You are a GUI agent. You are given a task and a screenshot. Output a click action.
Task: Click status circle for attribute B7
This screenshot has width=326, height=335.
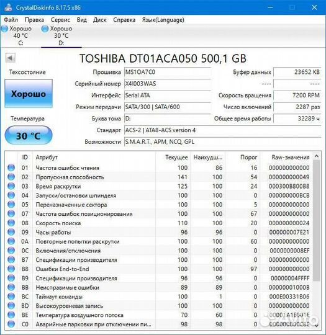pos(11,259)
